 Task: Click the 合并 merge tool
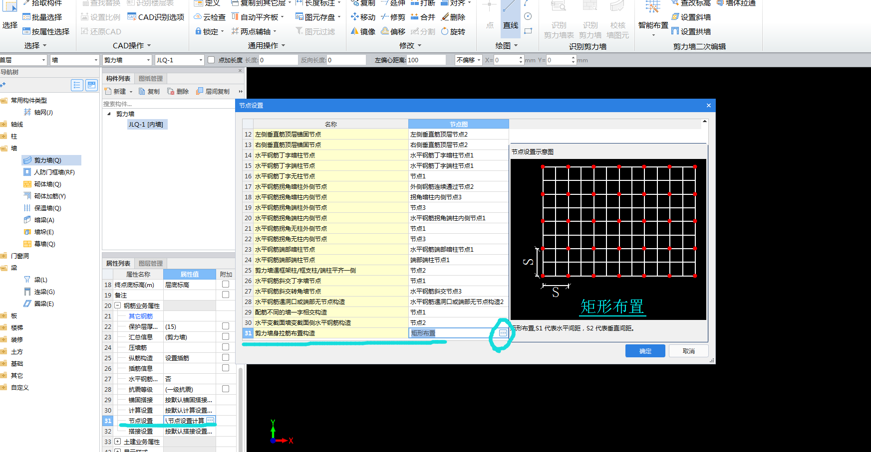[423, 17]
